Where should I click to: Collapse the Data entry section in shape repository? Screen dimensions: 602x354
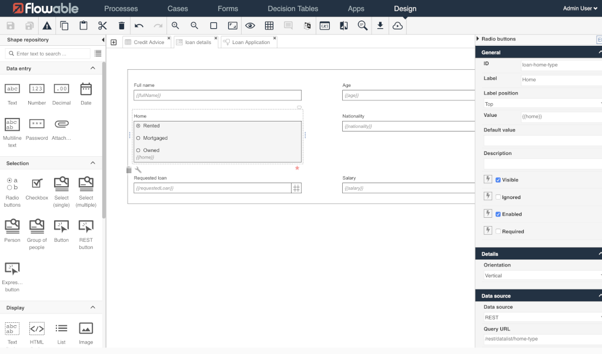[91, 68]
